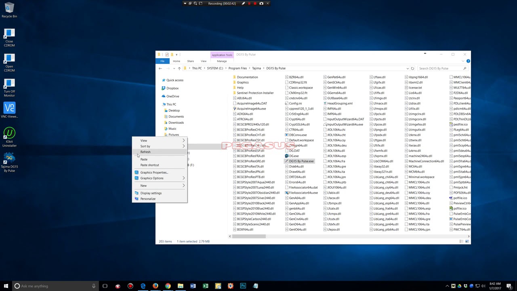This screenshot has width=517, height=291.
Task: Expand the View submenu in context menu
Action: (160, 141)
